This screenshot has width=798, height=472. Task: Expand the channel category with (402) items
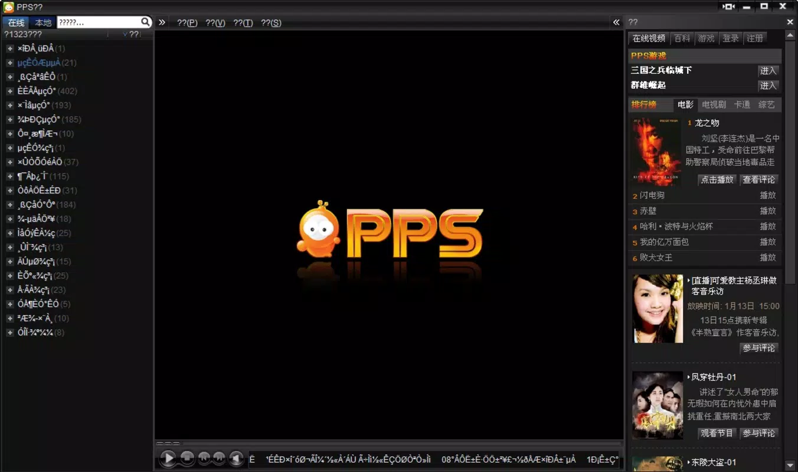click(x=10, y=91)
